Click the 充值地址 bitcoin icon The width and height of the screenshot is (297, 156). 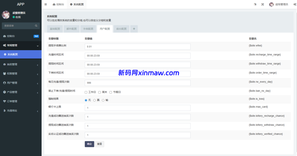[x=5, y=111]
